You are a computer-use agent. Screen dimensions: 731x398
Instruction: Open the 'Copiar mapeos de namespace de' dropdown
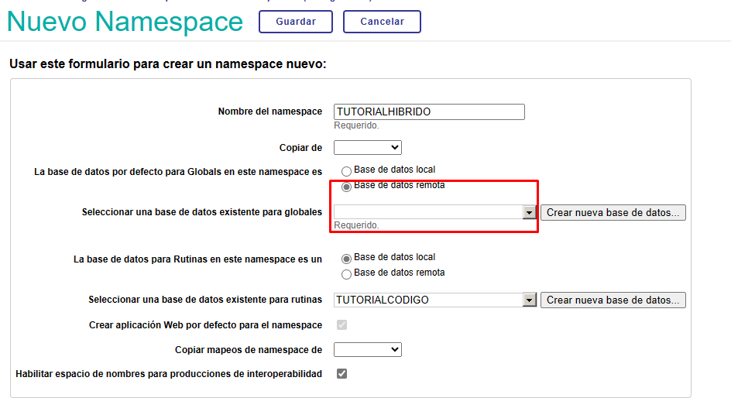click(367, 349)
